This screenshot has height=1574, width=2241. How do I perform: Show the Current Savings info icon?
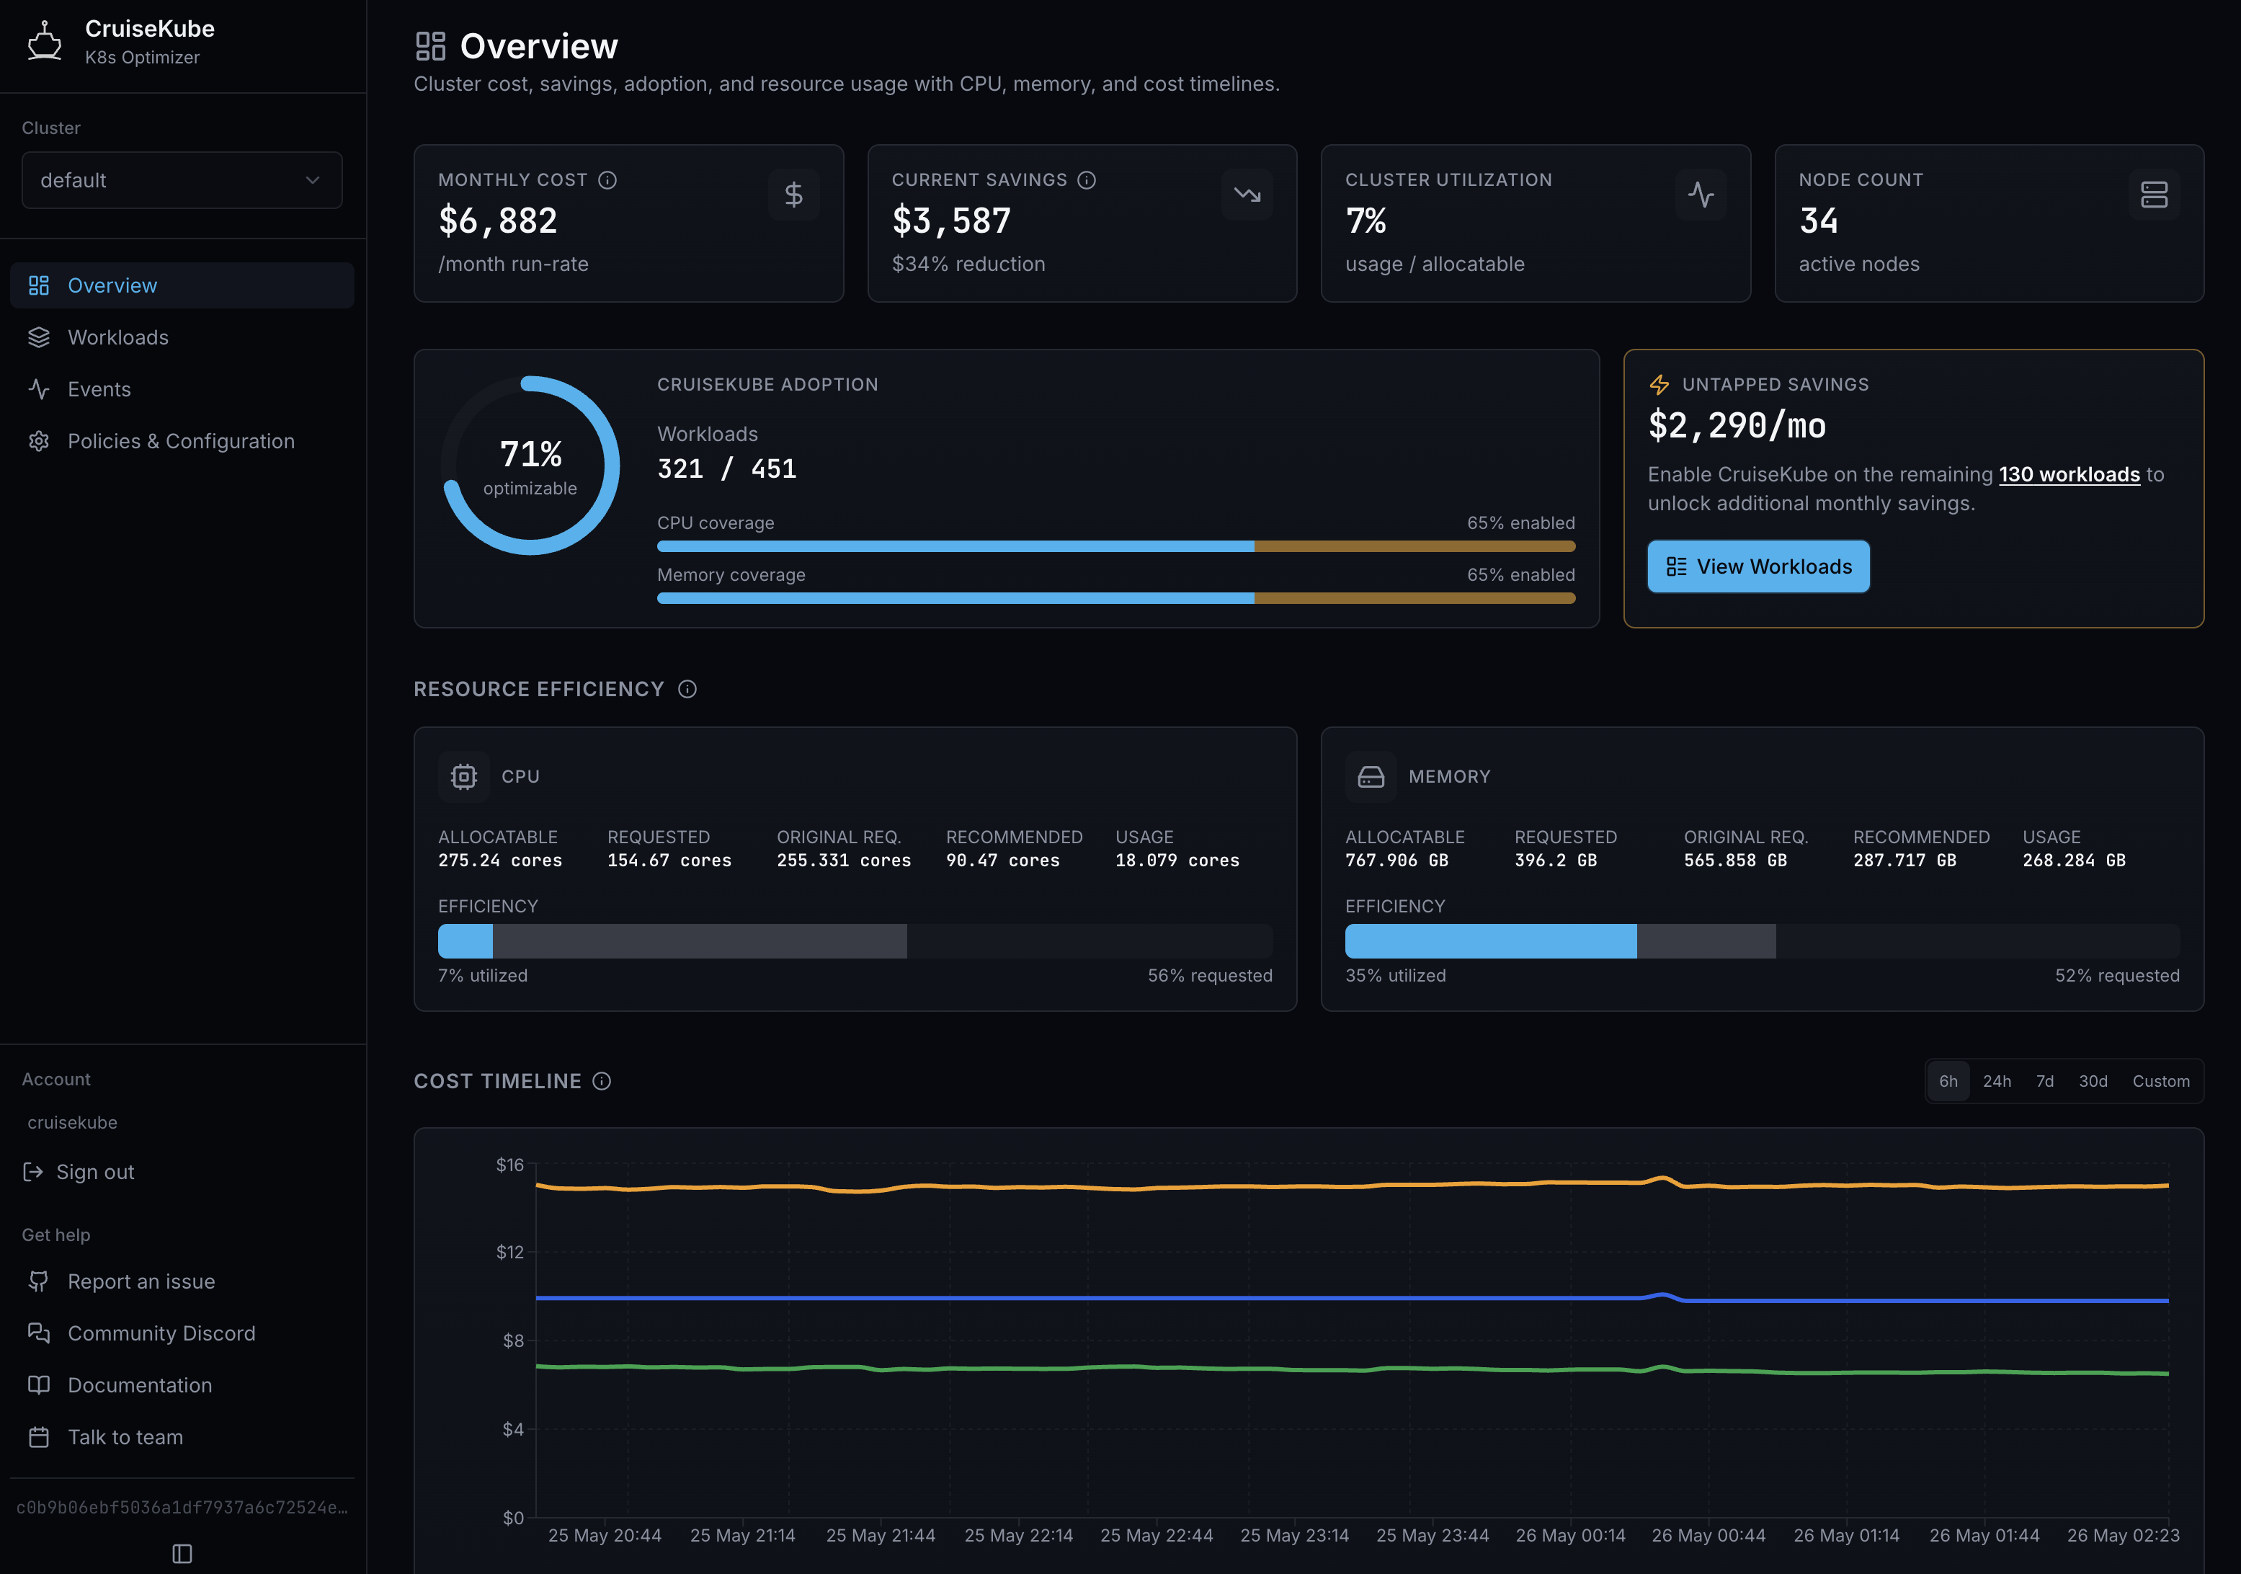1087,179
